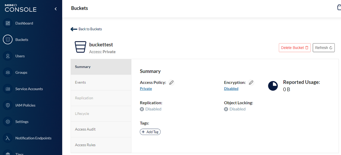Click the Add Tag button
Screen dimensions: 341x155
150,132
